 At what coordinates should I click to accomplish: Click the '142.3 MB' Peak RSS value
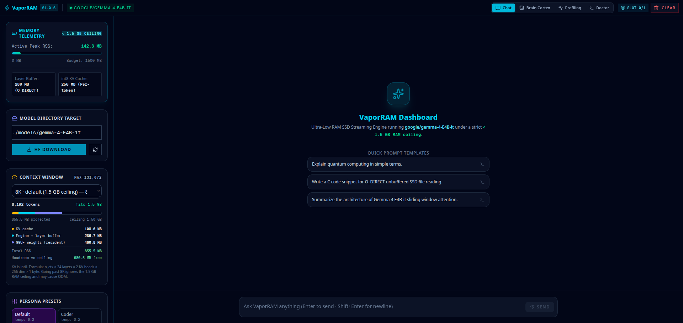[x=91, y=46]
